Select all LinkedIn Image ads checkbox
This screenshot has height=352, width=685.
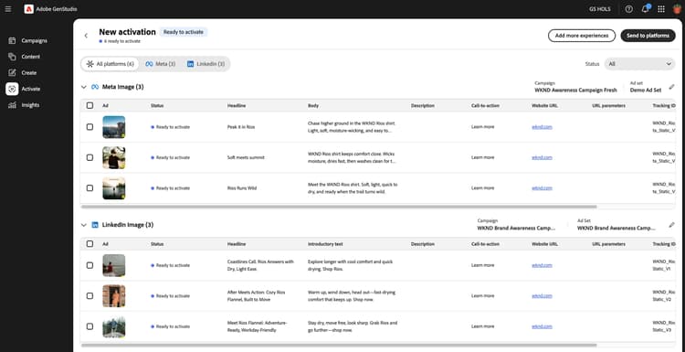pyautogui.click(x=90, y=244)
